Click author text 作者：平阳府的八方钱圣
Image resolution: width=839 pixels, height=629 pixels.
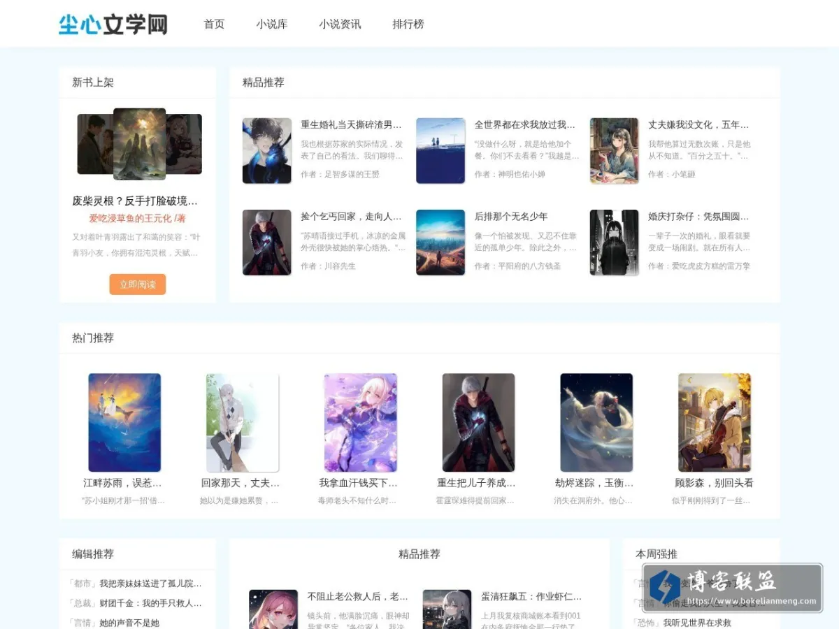click(x=518, y=266)
